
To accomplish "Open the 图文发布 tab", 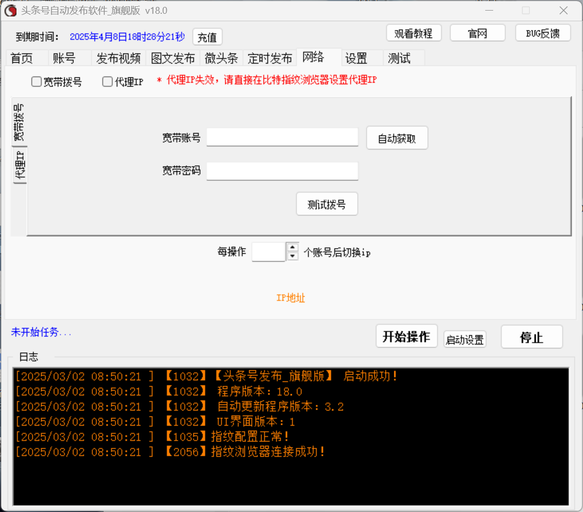I will point(173,58).
